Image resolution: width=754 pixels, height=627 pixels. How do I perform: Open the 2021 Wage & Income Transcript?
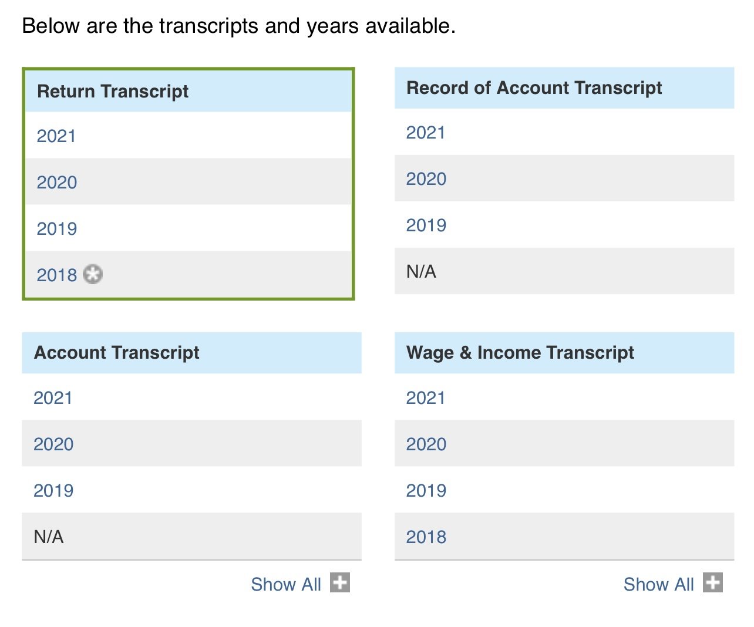[x=426, y=398]
